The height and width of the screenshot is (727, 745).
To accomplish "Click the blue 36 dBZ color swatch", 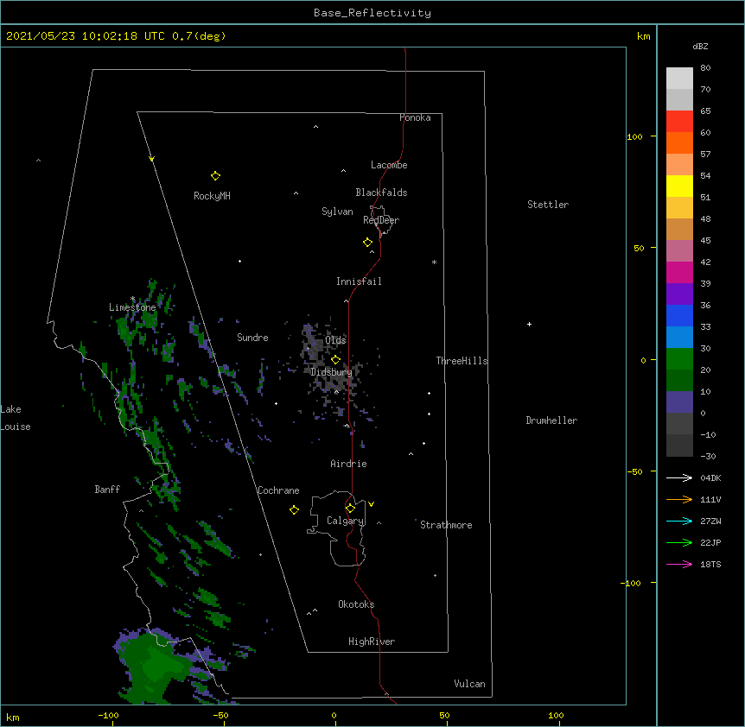I will (679, 315).
